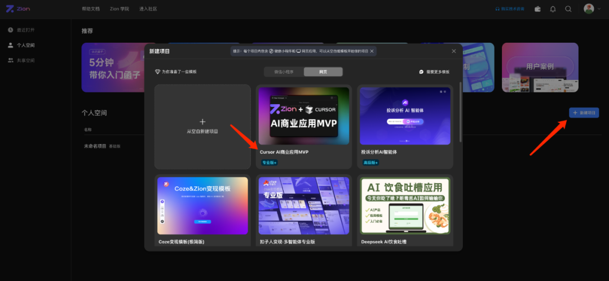Open the 用户案例 recommendation card

[540, 68]
